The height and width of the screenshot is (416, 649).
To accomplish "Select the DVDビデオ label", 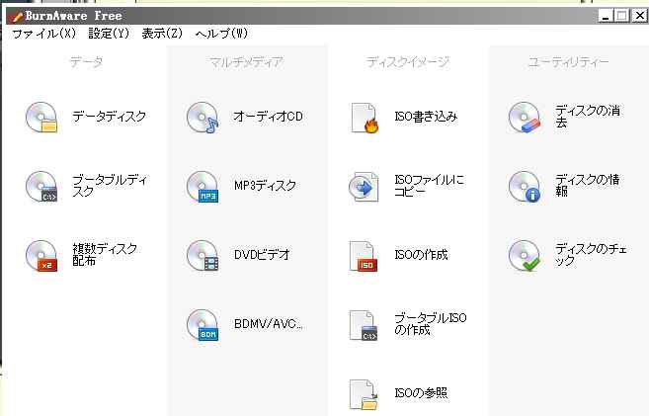I will pyautogui.click(x=262, y=255).
